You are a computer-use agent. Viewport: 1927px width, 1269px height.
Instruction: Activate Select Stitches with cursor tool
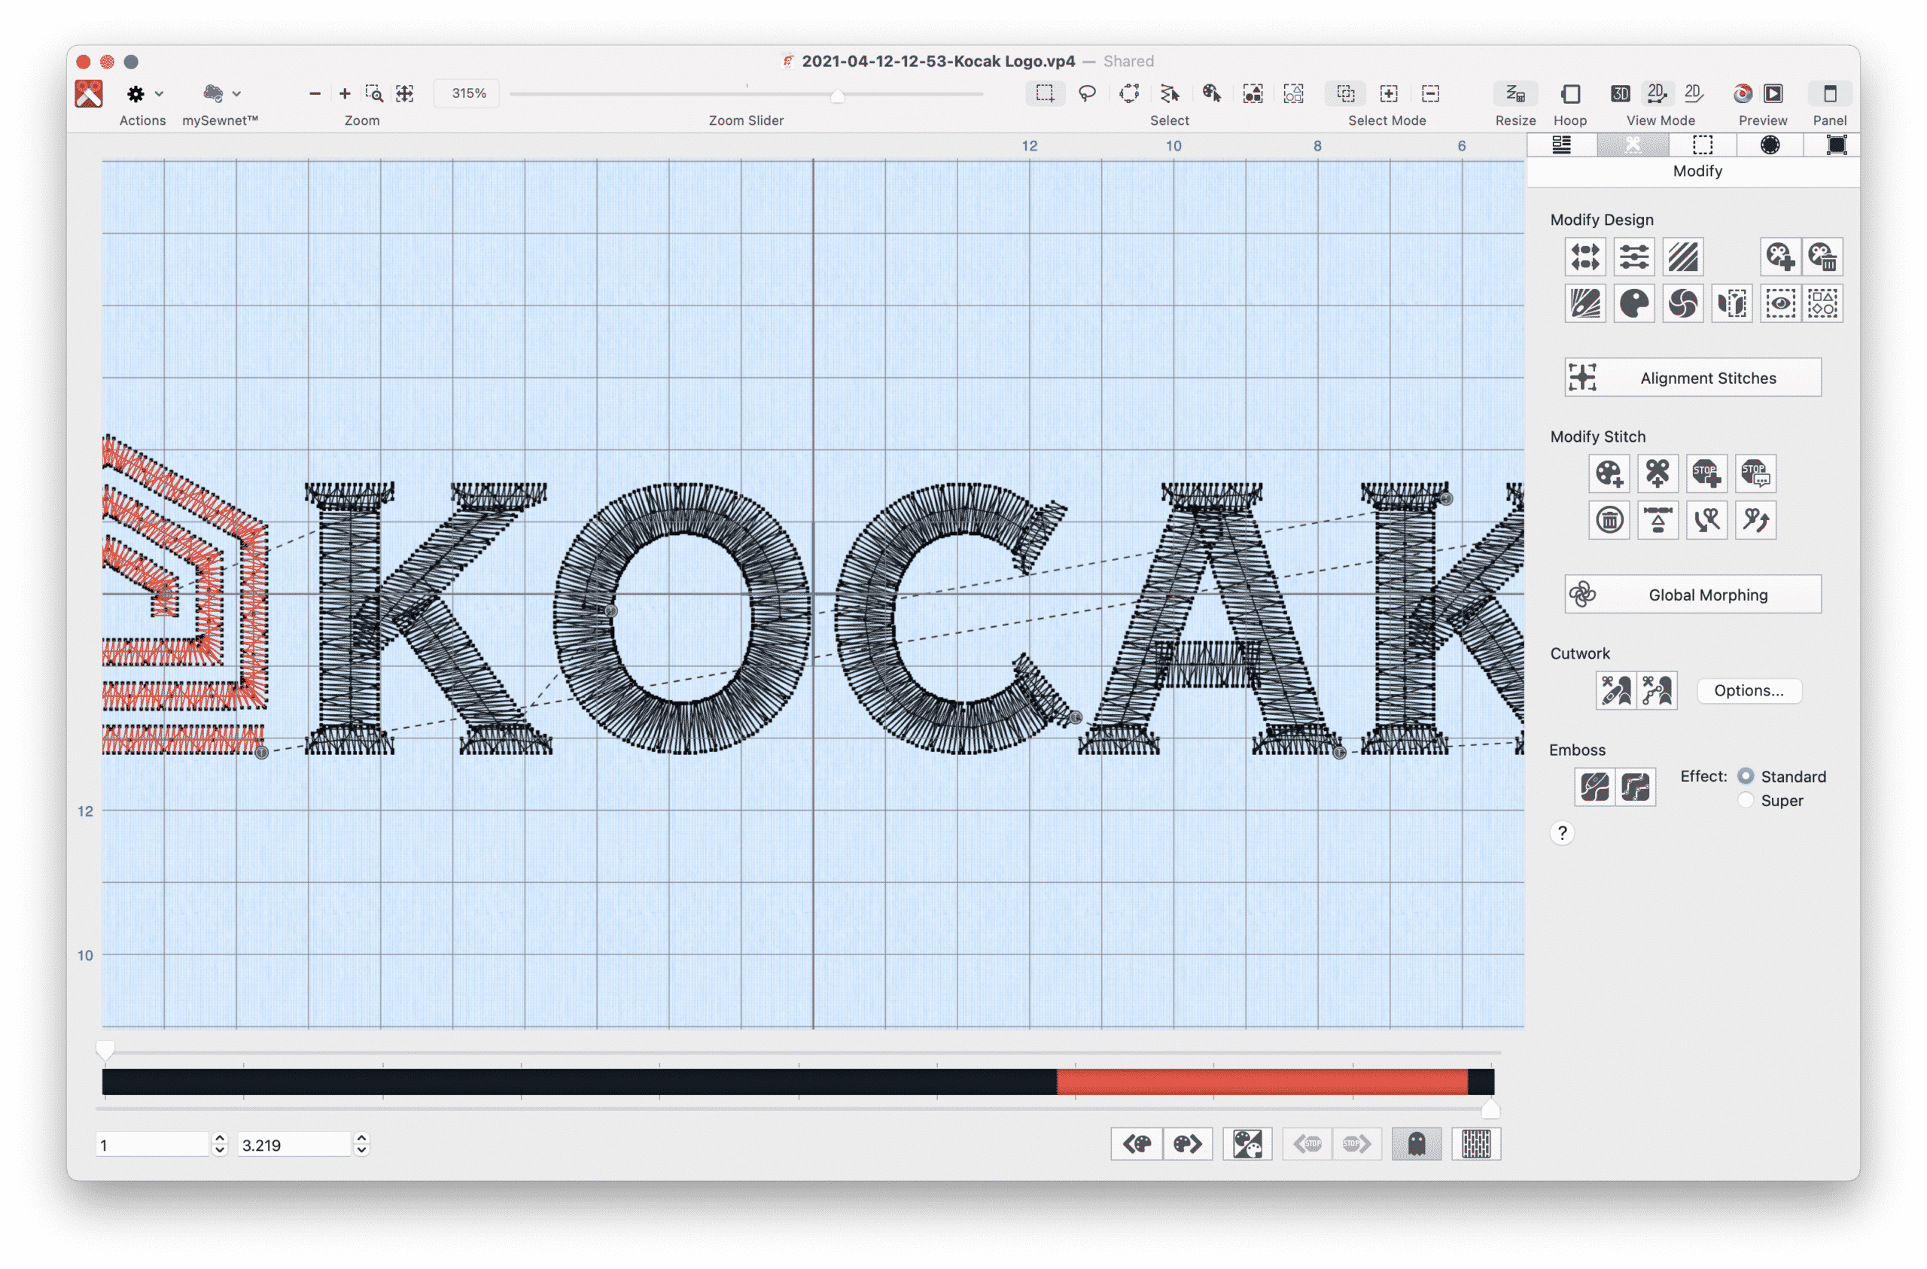click(1170, 93)
